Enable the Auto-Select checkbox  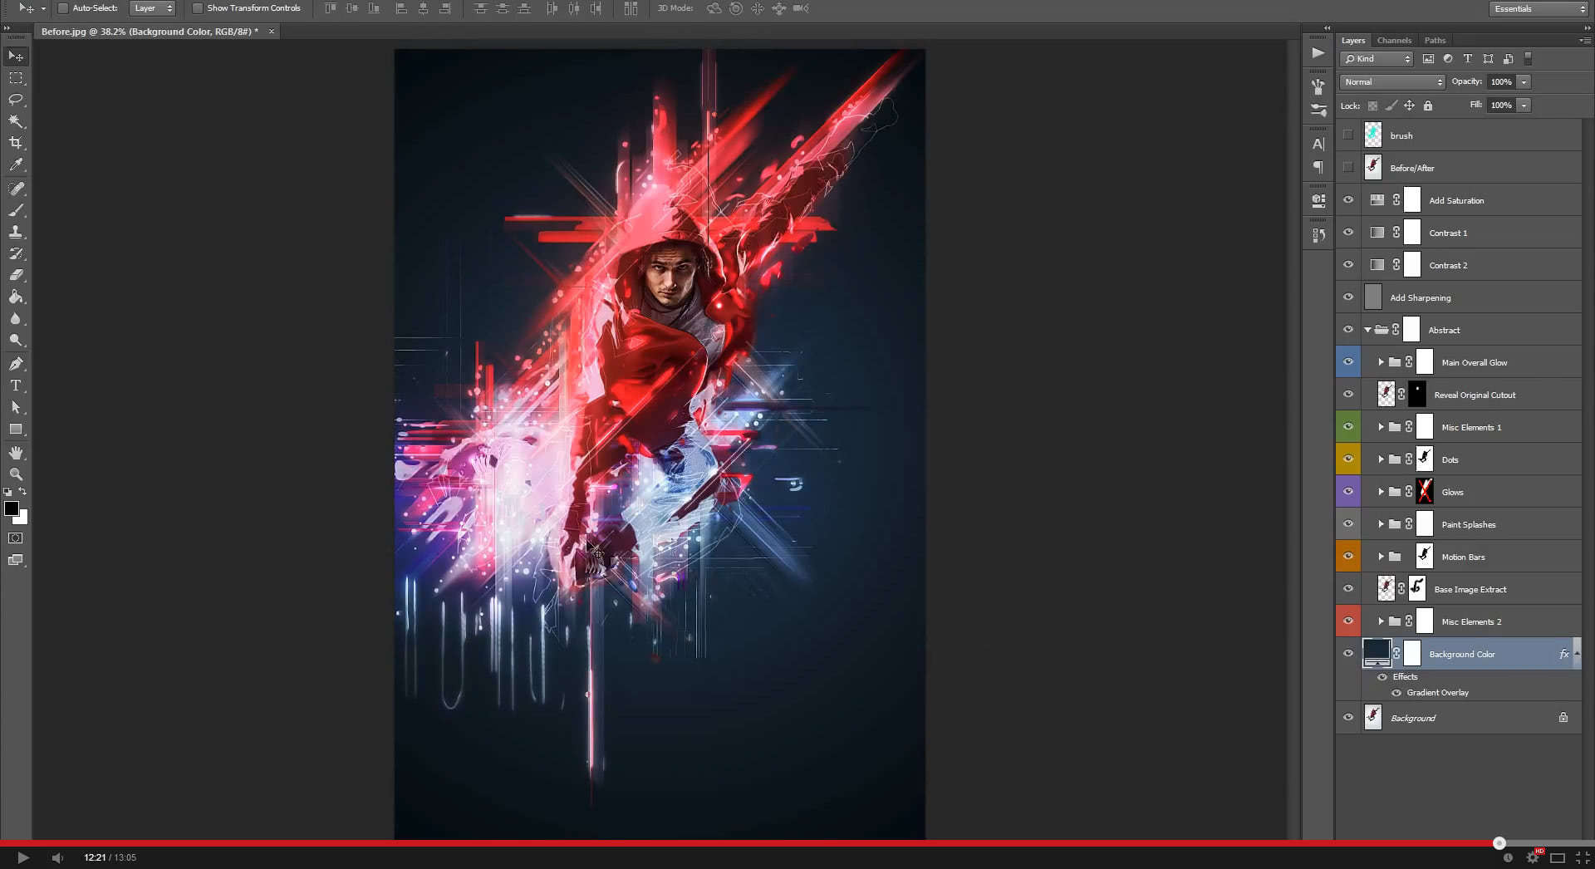point(63,8)
